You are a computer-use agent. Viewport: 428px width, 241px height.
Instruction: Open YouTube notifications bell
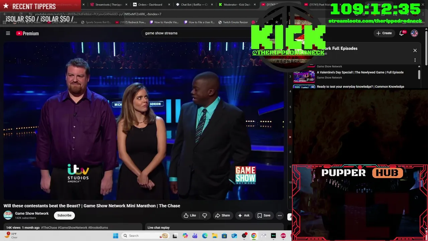click(402, 33)
